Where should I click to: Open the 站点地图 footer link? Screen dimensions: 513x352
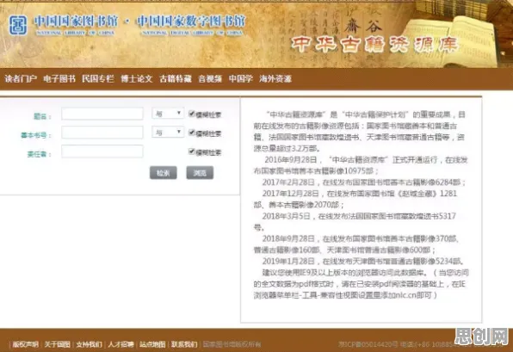click(x=152, y=344)
